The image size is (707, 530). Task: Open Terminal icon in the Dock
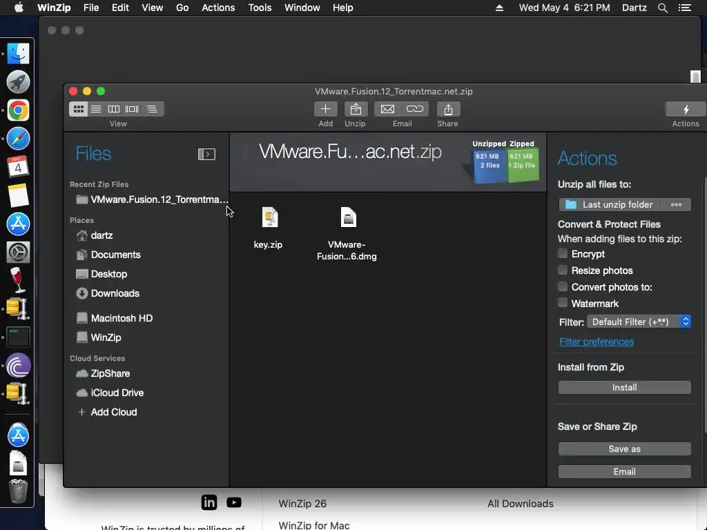coord(18,337)
